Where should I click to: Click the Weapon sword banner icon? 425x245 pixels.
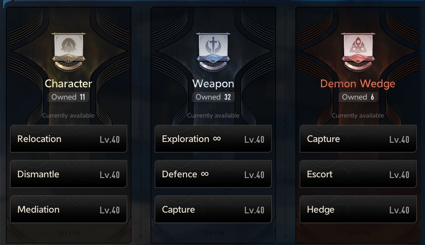coord(213,52)
